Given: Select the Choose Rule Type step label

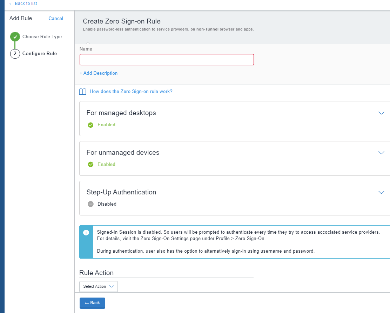Looking at the screenshot, I should click(42, 37).
